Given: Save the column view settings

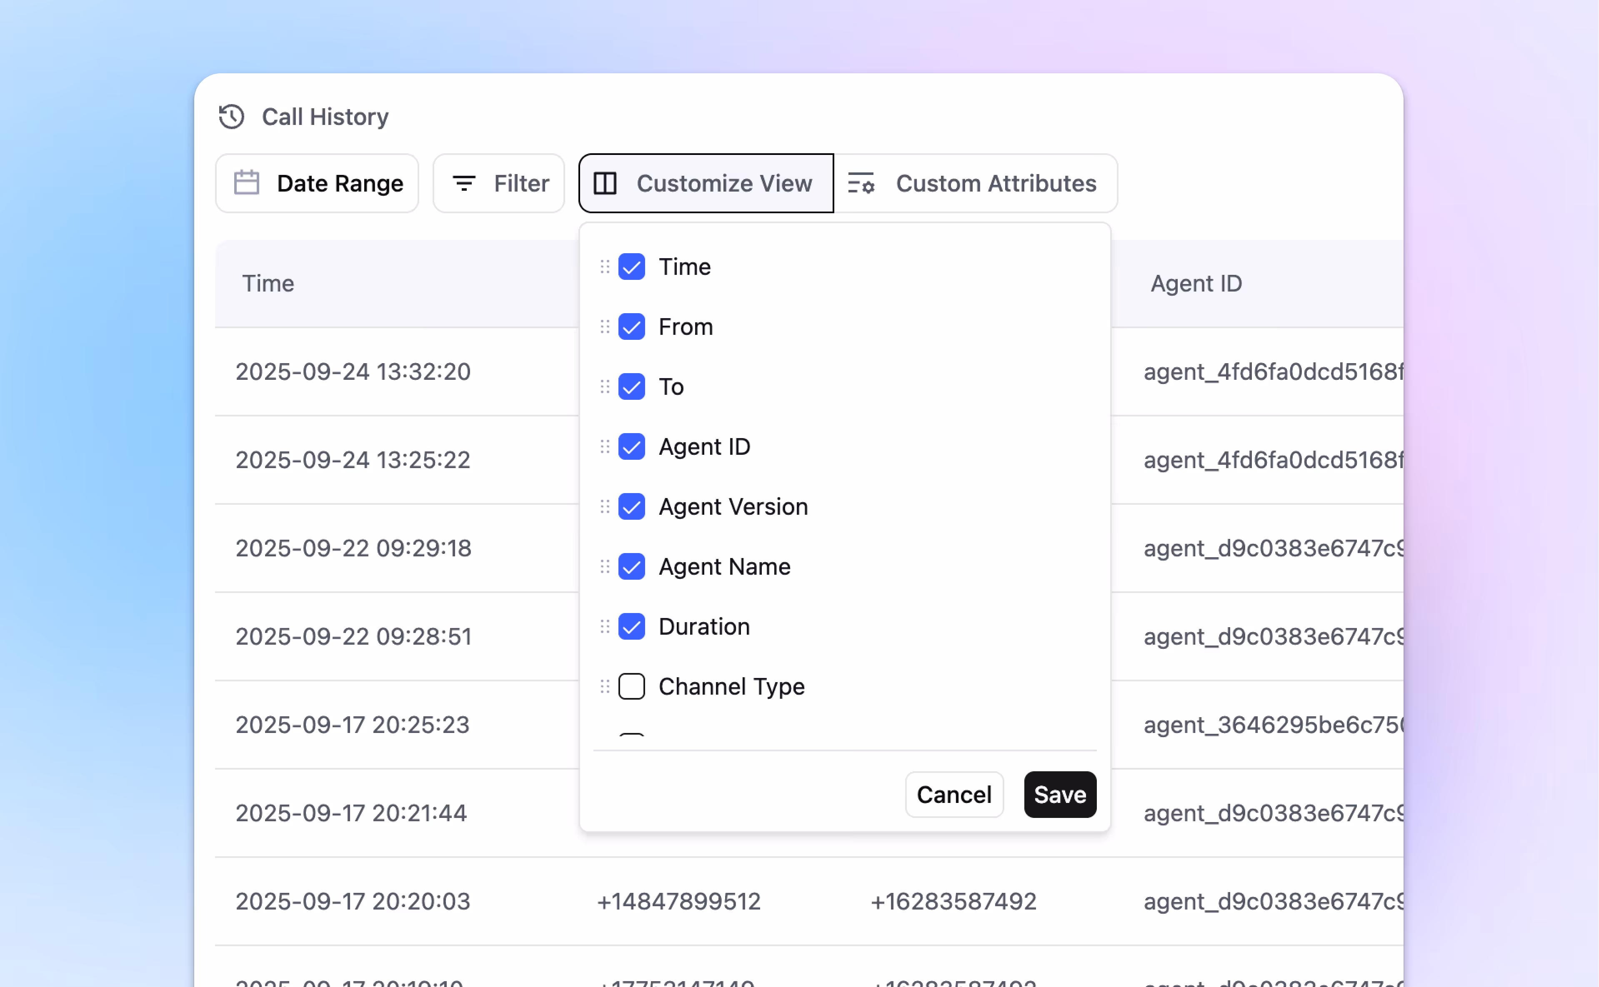Looking at the screenshot, I should [x=1059, y=795].
